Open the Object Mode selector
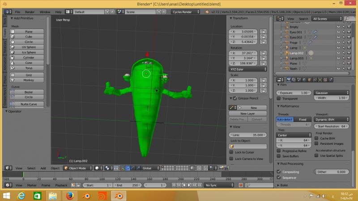Viewport: 358px width, 201px height. 78,168
